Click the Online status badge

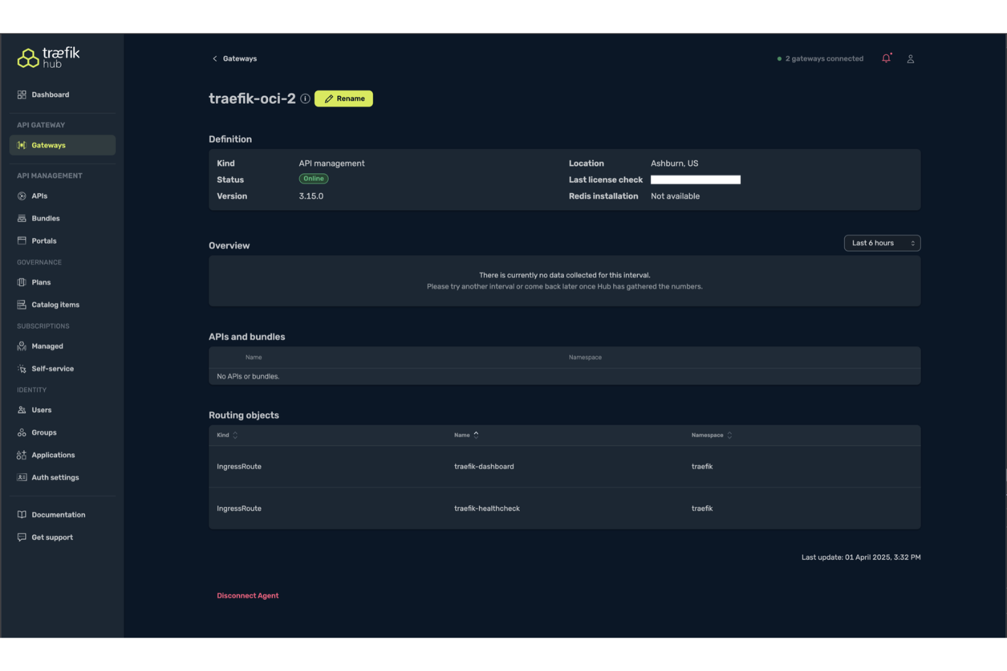tap(314, 179)
